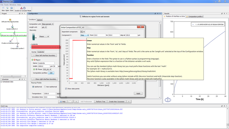
Task: Open the Tools menu
Action: [6, 5]
